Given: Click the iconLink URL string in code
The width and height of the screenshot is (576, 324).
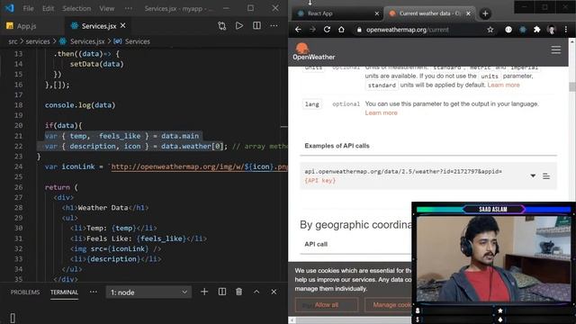Looking at the screenshot, I should [x=199, y=166].
